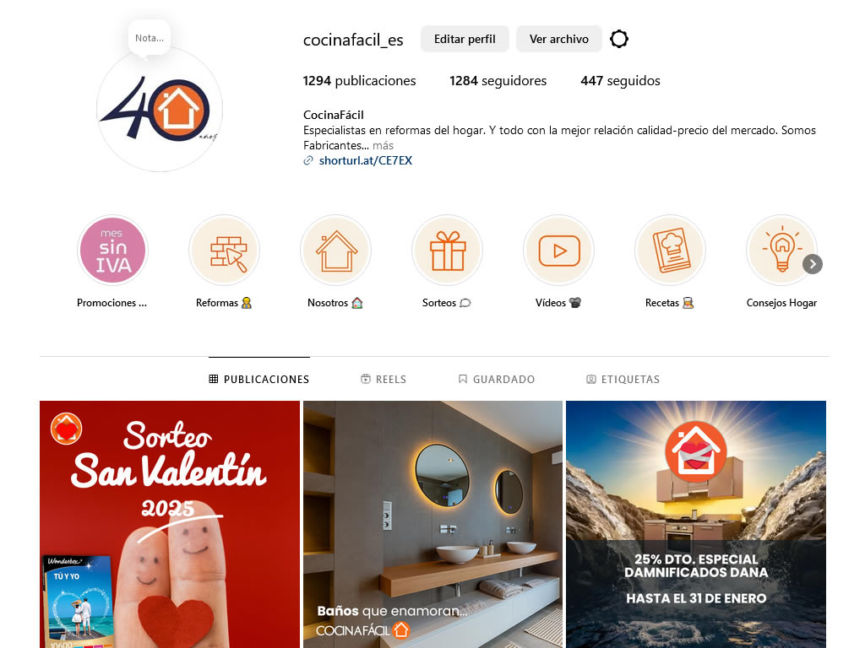865x648 pixels.
Task: Show more highlights with right arrow
Action: [813, 264]
